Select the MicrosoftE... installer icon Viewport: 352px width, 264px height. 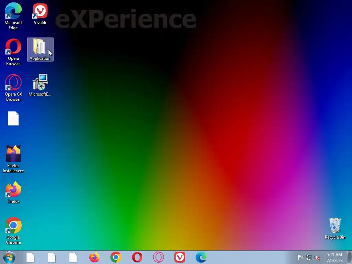click(40, 85)
